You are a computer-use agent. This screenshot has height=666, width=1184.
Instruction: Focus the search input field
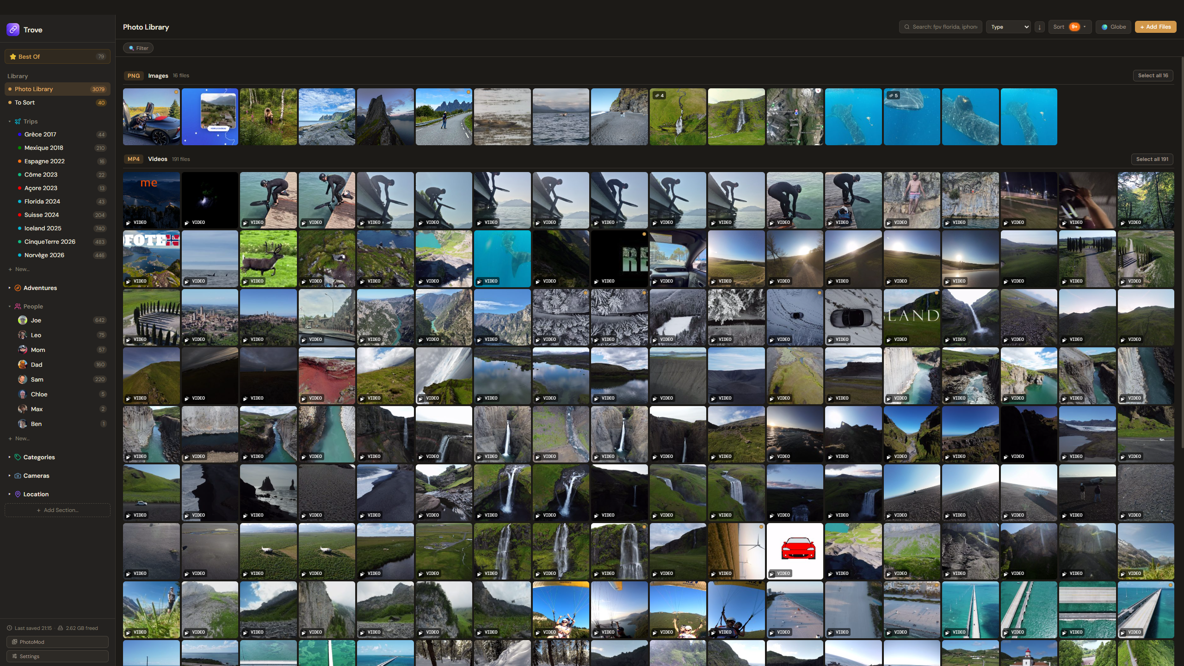[941, 27]
